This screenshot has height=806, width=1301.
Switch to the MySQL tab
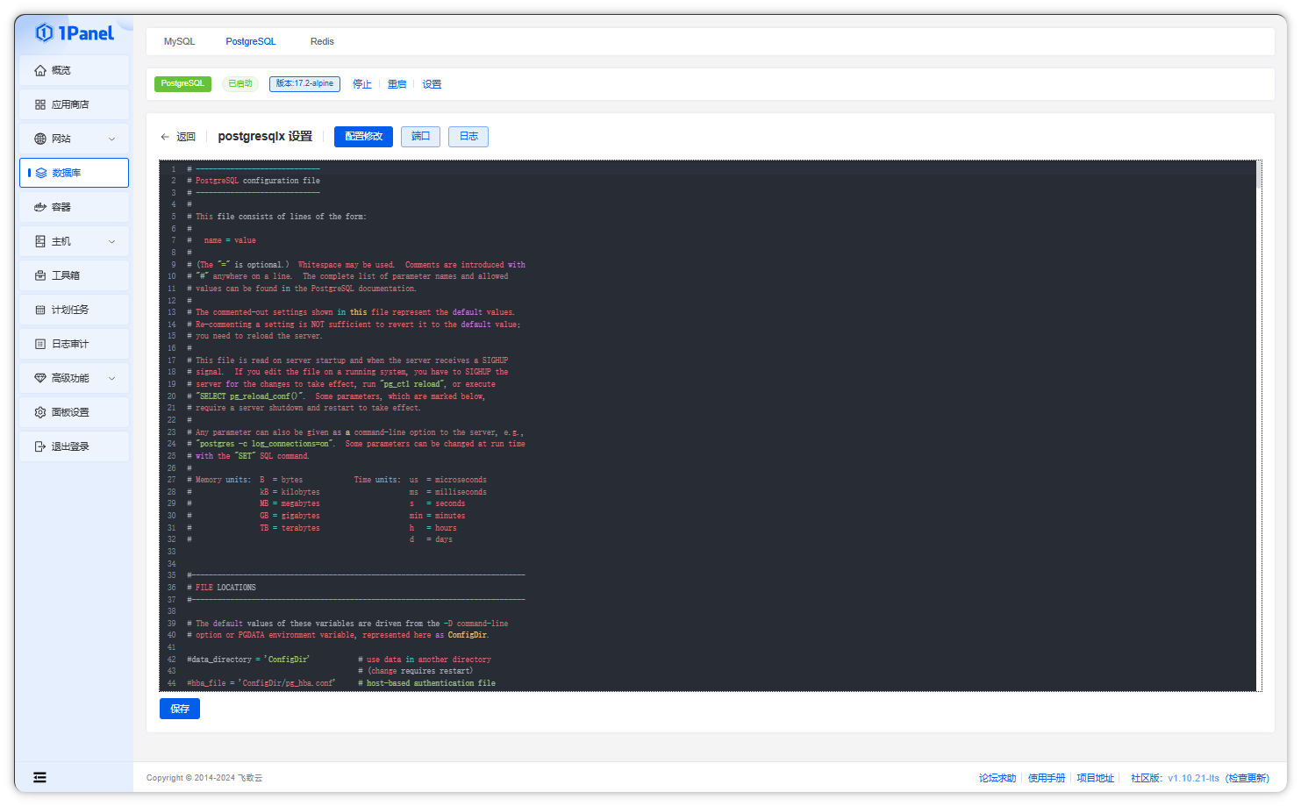pos(180,41)
